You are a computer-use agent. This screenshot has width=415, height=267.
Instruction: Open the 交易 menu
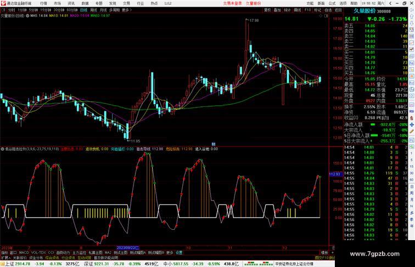[126, 3]
